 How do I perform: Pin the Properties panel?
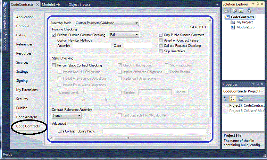[x=258, y=84]
